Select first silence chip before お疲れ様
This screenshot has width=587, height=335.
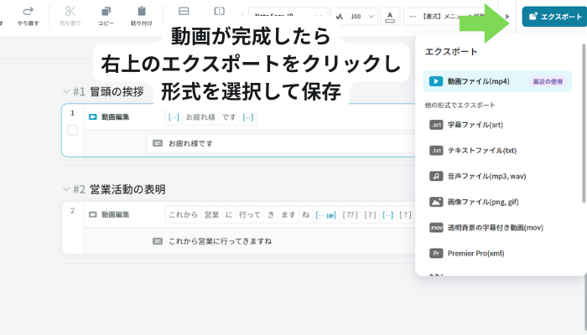click(x=174, y=117)
